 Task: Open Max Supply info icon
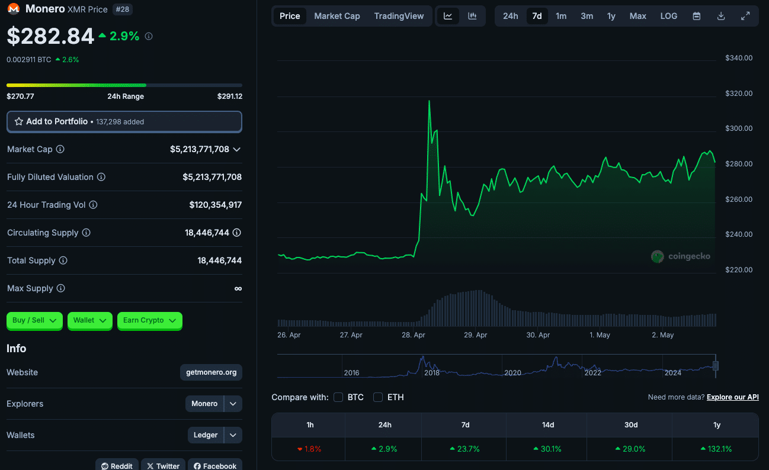(61, 288)
